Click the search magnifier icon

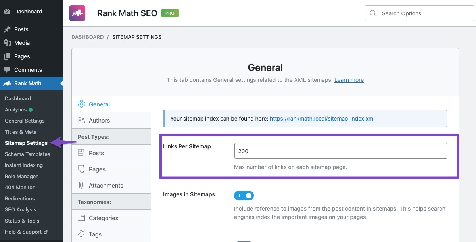[x=373, y=13]
